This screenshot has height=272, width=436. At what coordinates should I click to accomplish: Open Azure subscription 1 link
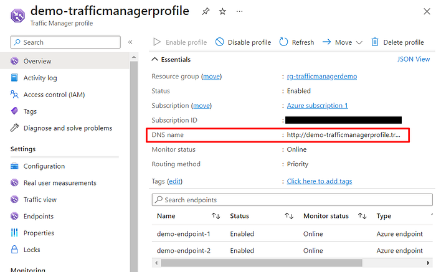coord(317,106)
